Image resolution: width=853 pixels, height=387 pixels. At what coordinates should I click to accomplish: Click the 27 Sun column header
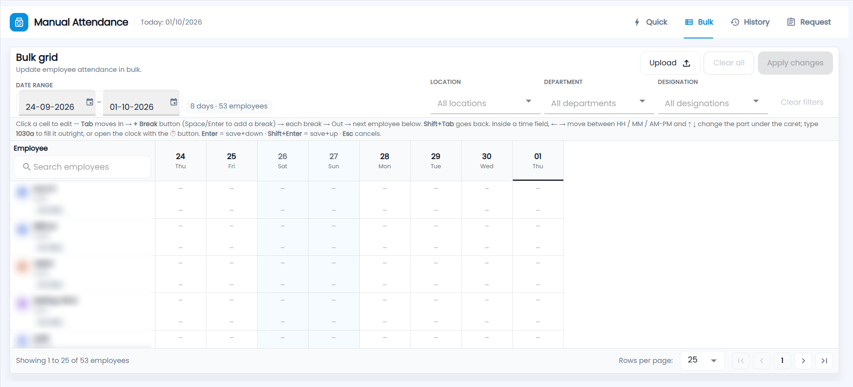click(x=334, y=161)
